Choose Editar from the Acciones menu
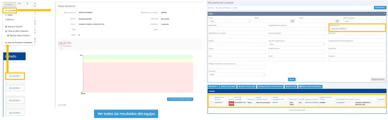The height and width of the screenshot is (120, 388). (10, 15)
